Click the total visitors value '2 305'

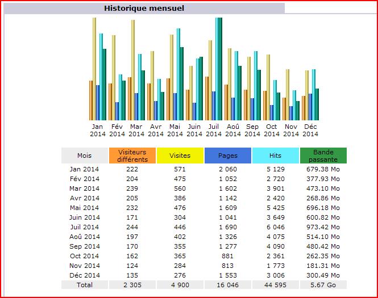pos(132,285)
